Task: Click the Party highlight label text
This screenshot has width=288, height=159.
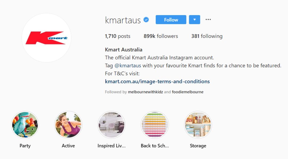Action: coord(25,146)
